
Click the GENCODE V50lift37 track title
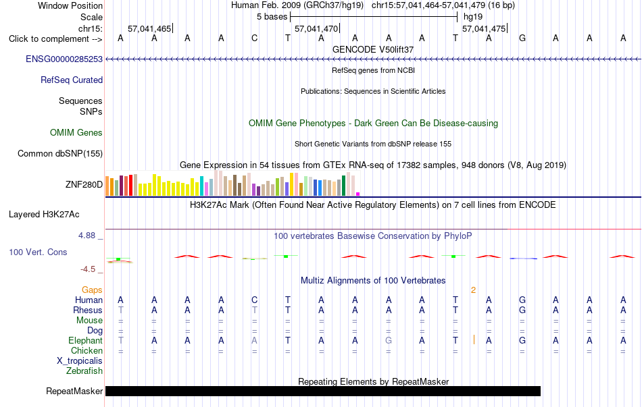pyautogui.click(x=373, y=49)
